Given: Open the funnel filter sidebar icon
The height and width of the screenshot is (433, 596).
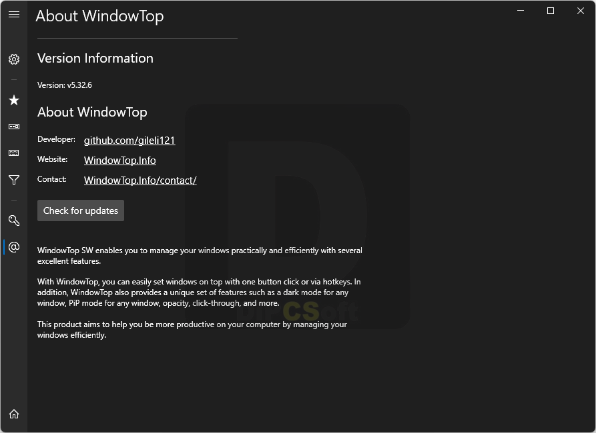Looking at the screenshot, I should (14, 180).
